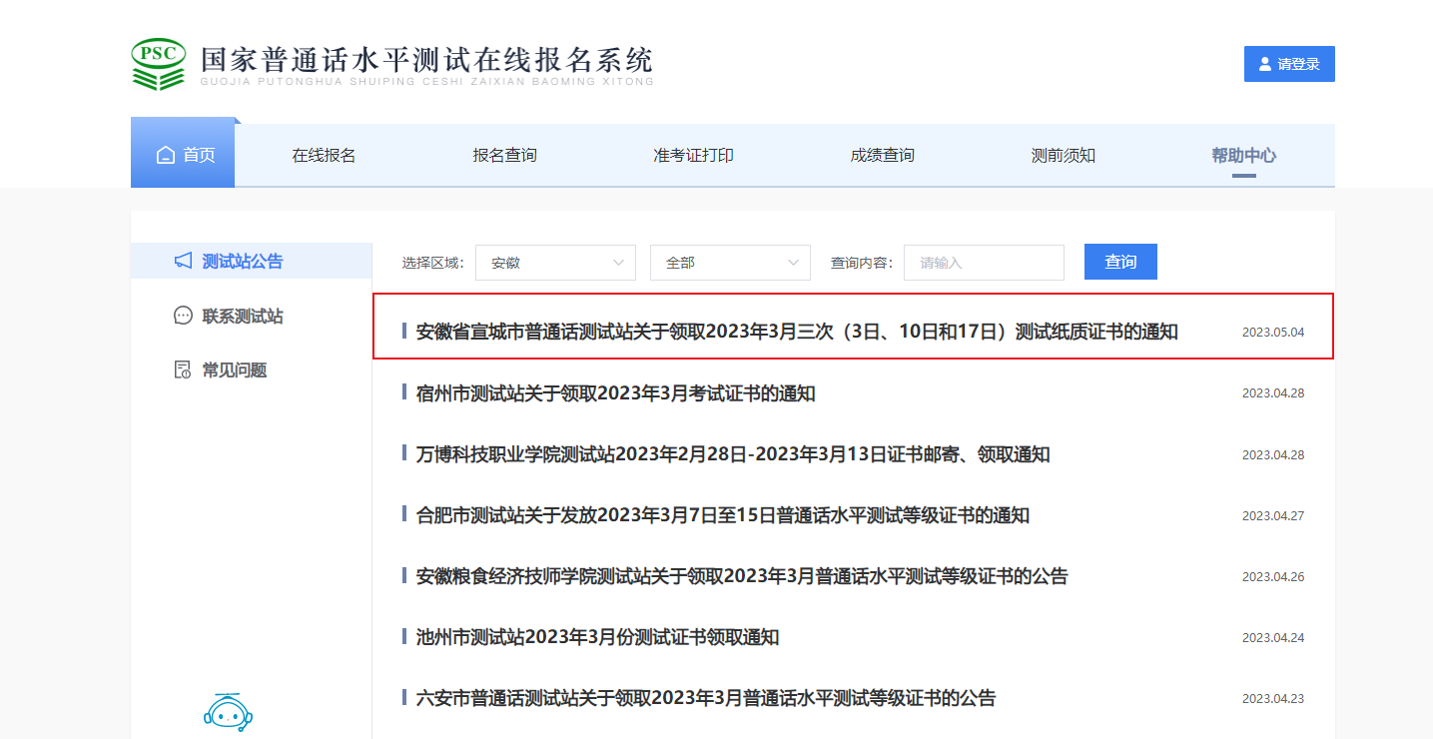
Task: Click the blue 查询 button
Action: 1120,262
